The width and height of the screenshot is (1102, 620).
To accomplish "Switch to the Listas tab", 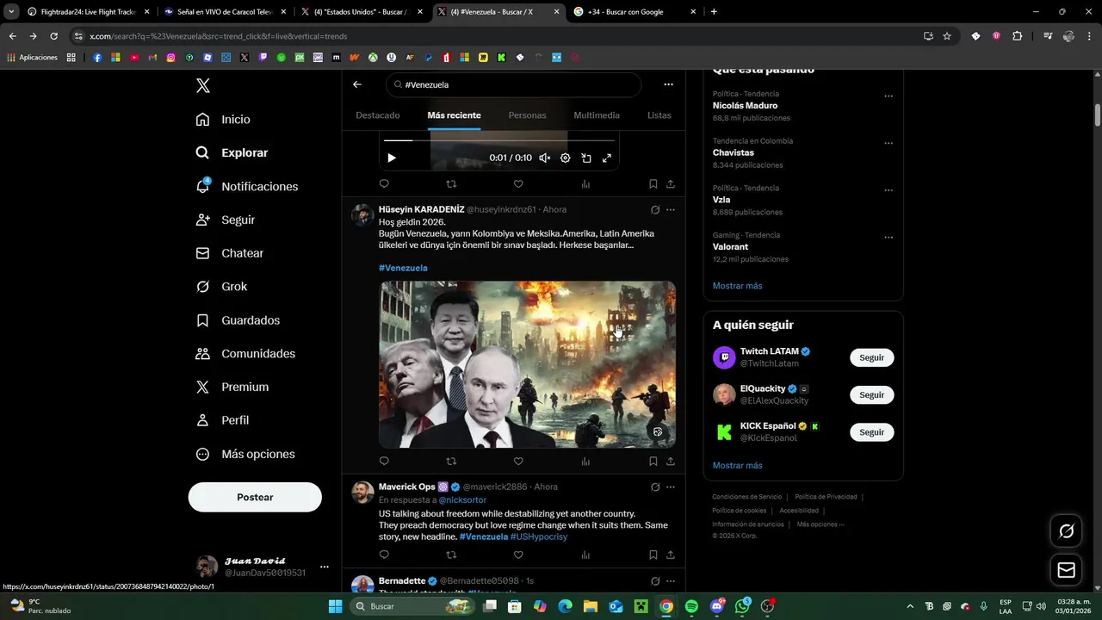I will (659, 115).
